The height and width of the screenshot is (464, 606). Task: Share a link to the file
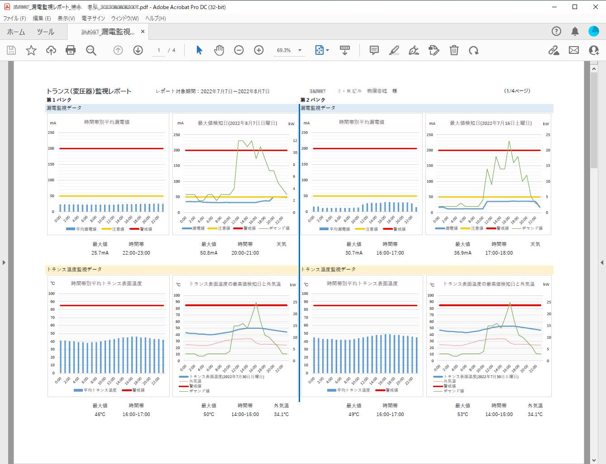point(554,50)
